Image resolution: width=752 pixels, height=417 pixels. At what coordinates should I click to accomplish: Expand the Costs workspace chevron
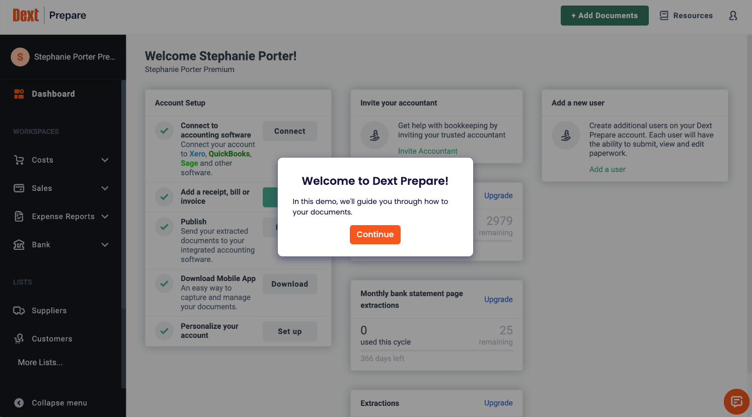click(105, 160)
